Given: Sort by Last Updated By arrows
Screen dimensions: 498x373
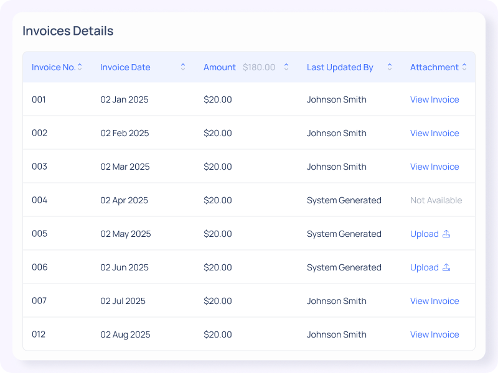Looking at the screenshot, I should [390, 67].
